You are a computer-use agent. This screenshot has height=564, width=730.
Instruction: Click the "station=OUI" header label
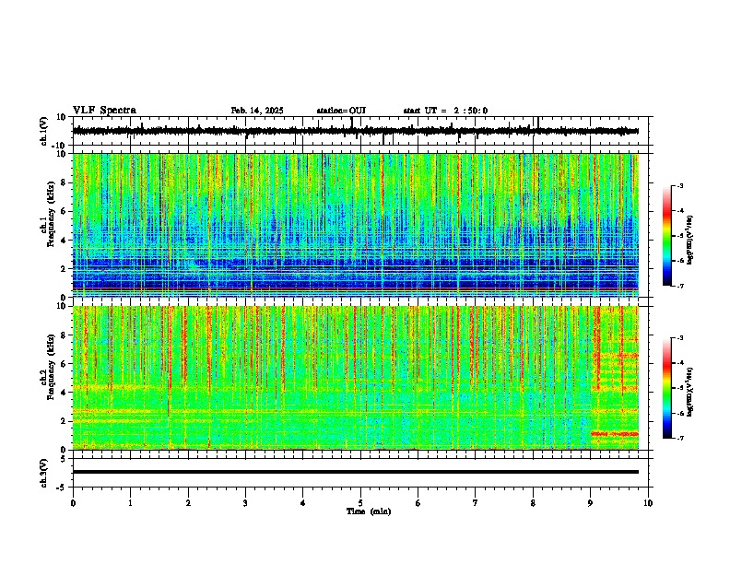click(341, 111)
